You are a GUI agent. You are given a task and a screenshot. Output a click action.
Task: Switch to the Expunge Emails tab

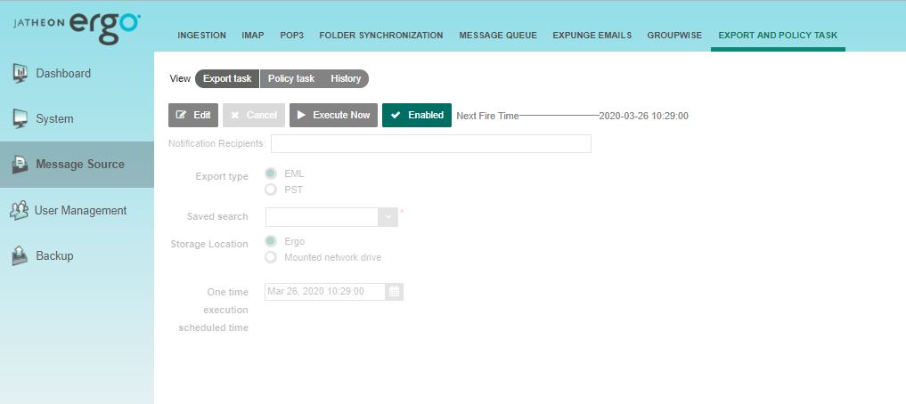(592, 36)
